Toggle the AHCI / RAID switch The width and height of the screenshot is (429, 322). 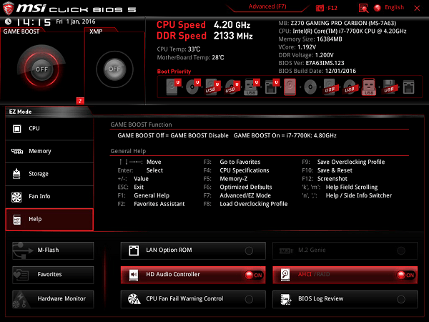pyautogui.click(x=406, y=275)
